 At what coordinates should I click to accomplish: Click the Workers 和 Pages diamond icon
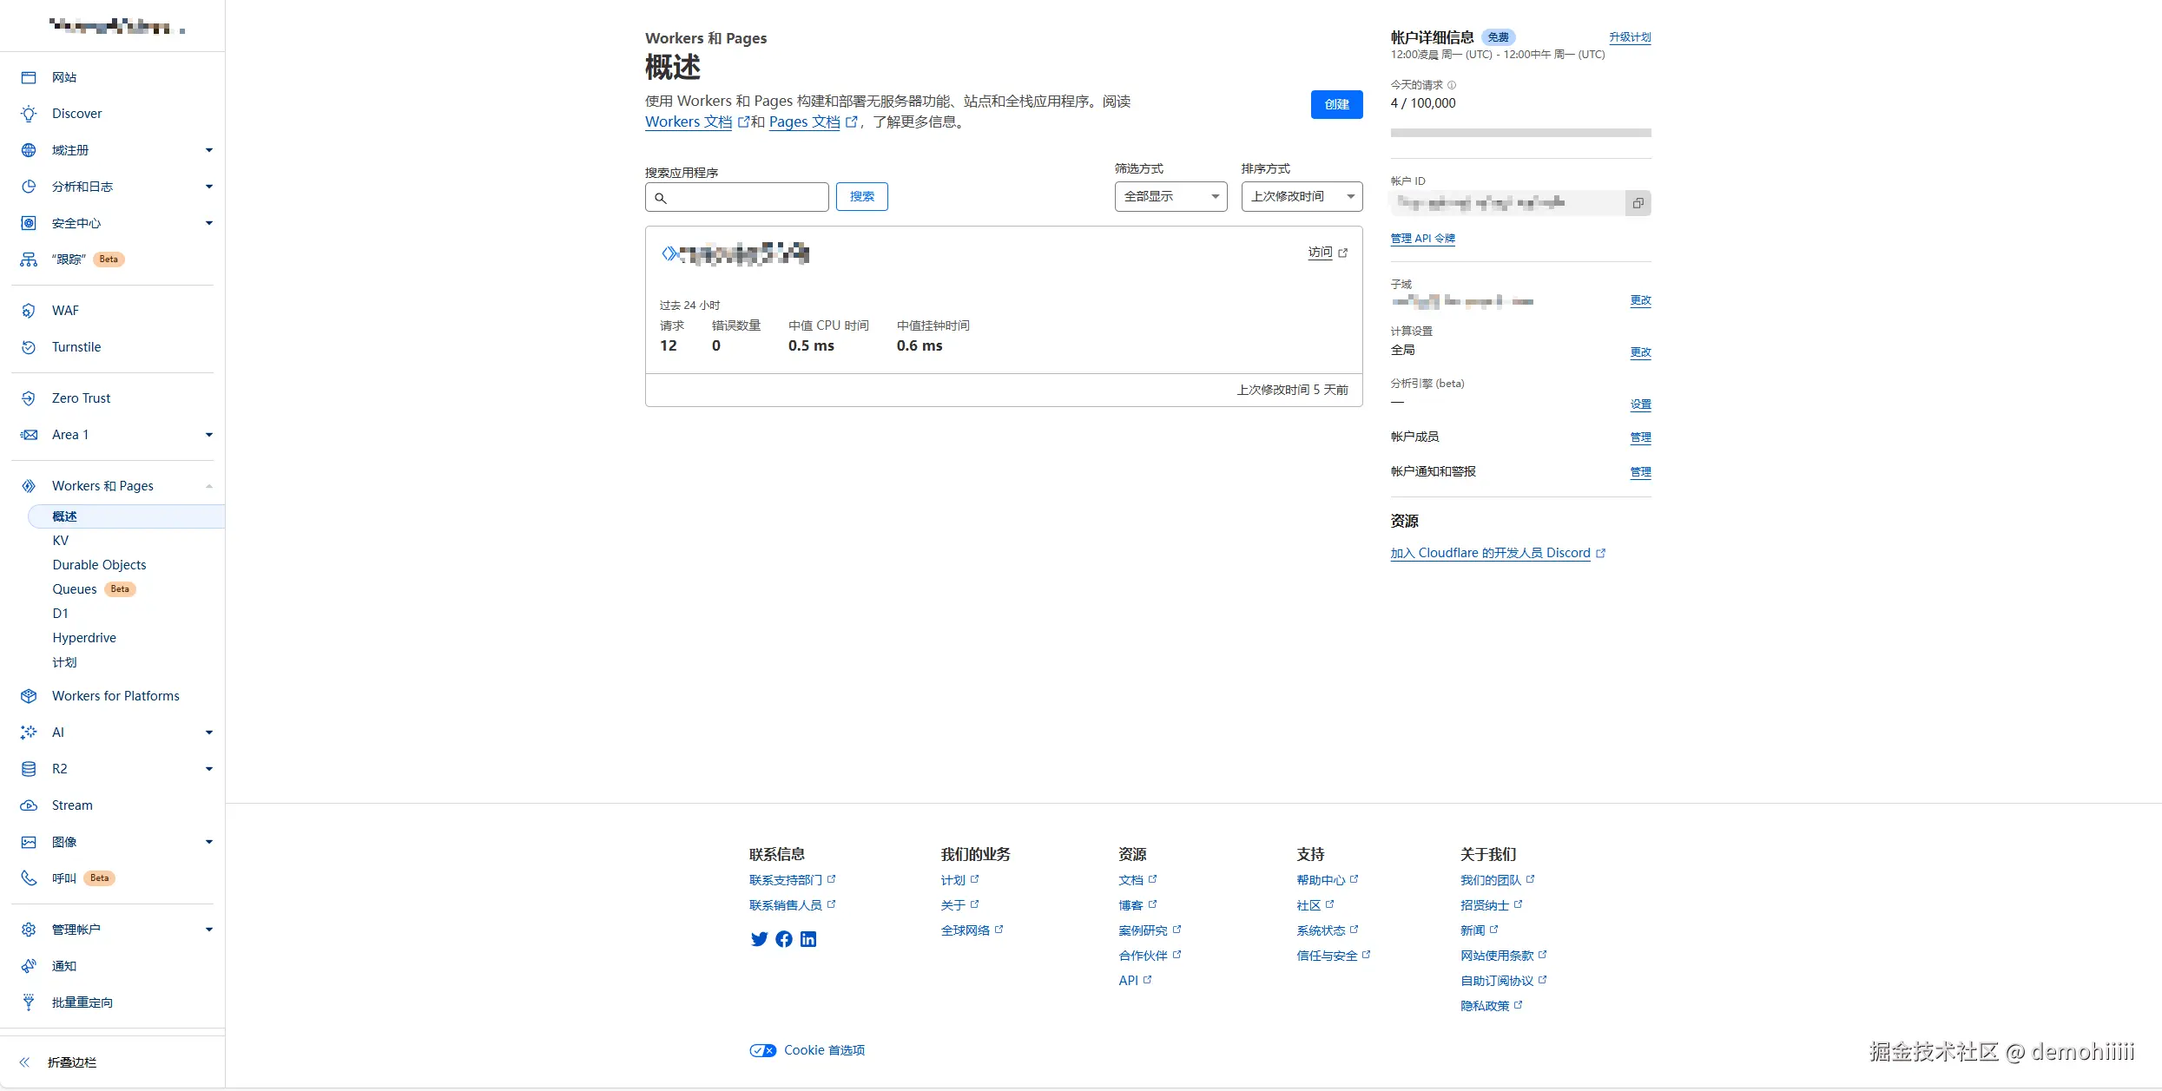tap(29, 486)
